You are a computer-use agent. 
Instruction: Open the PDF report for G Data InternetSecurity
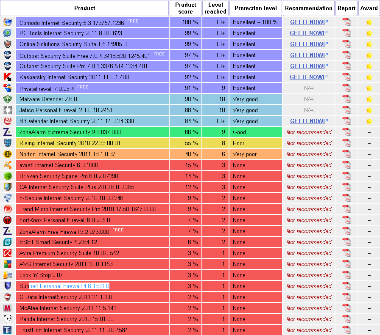346,297
